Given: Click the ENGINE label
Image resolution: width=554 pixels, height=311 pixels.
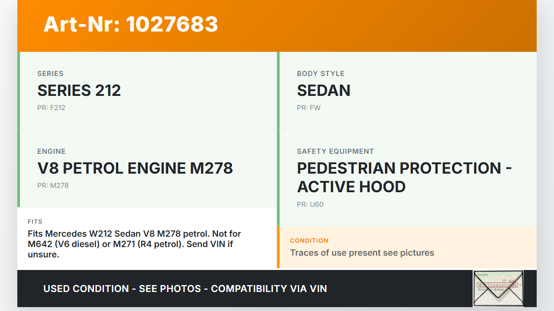Looking at the screenshot, I should (x=52, y=151).
